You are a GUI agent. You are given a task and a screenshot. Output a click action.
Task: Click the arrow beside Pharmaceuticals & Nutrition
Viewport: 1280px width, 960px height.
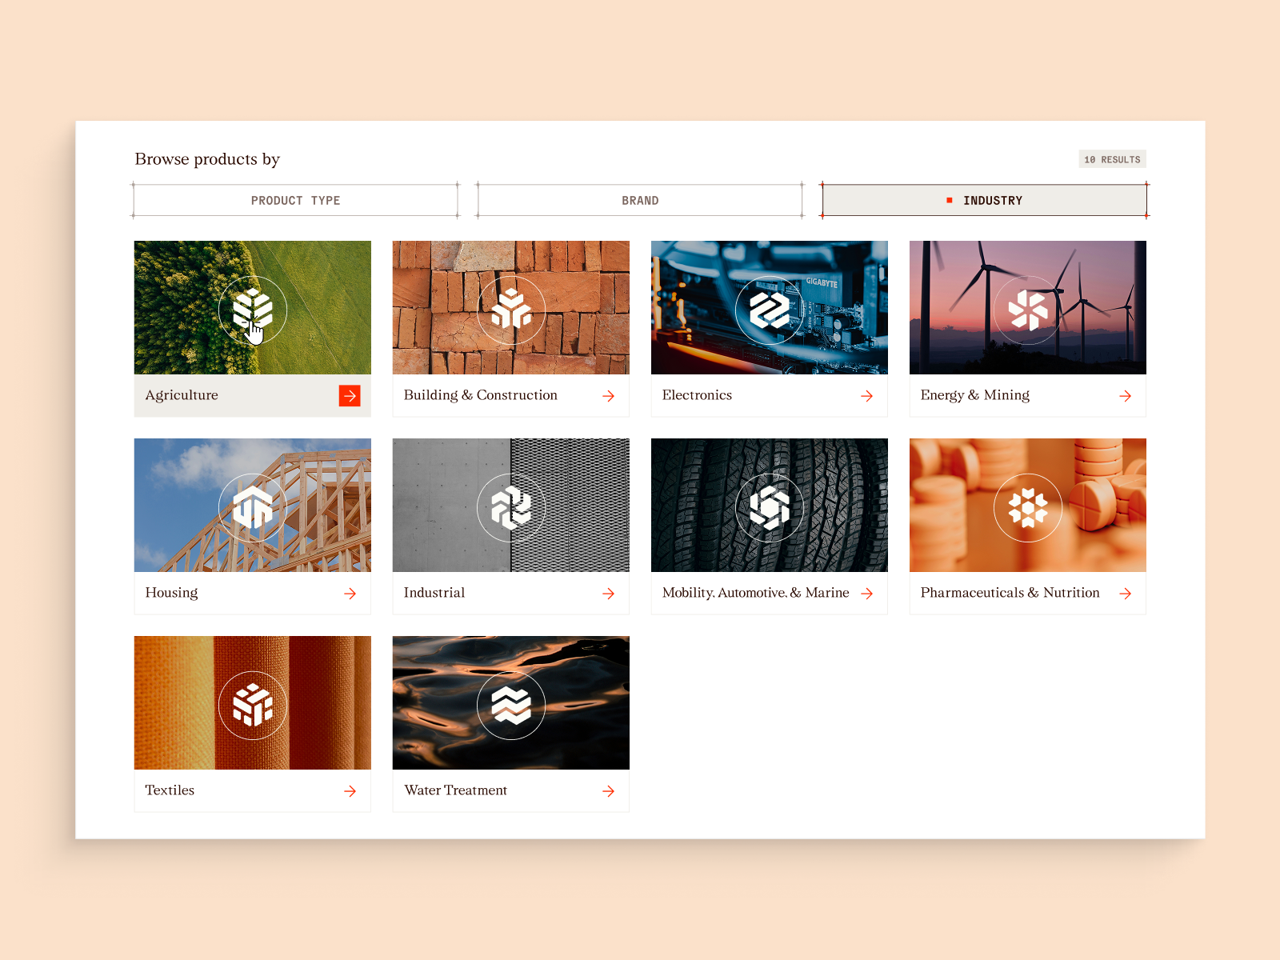pyautogui.click(x=1125, y=594)
